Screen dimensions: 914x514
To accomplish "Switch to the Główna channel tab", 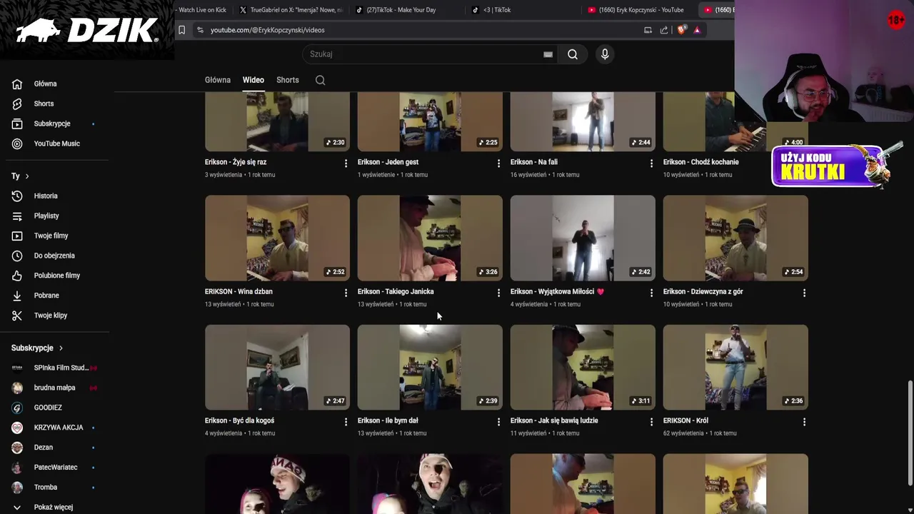I will (218, 80).
